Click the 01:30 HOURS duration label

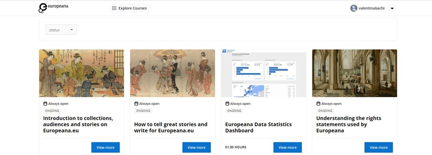coord(236,147)
